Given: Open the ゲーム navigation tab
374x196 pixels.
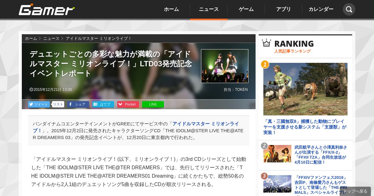Looking at the screenshot, I should pyautogui.click(x=246, y=9).
